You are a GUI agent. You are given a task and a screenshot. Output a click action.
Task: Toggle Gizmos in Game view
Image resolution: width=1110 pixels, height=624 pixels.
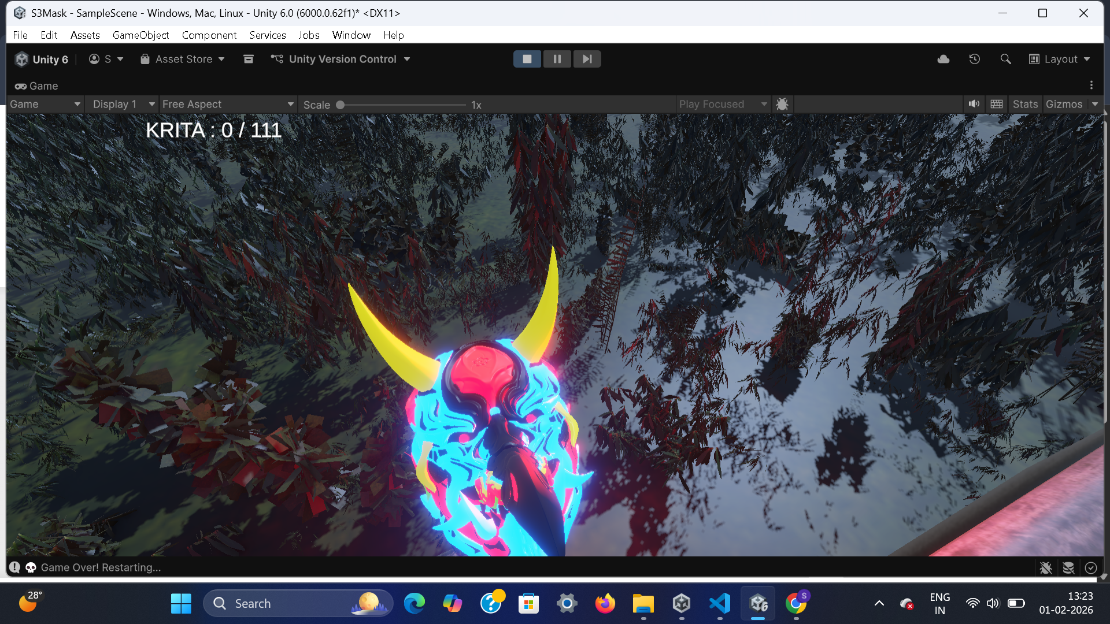point(1064,104)
